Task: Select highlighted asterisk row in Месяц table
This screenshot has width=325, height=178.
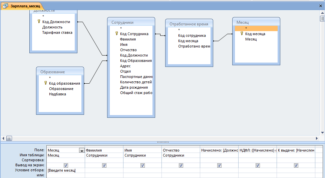Action: pyautogui.click(x=256, y=28)
